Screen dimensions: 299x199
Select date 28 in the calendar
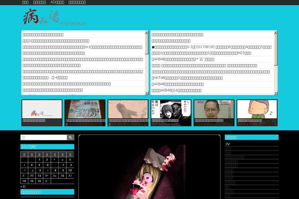pyautogui.click(x=24, y=181)
